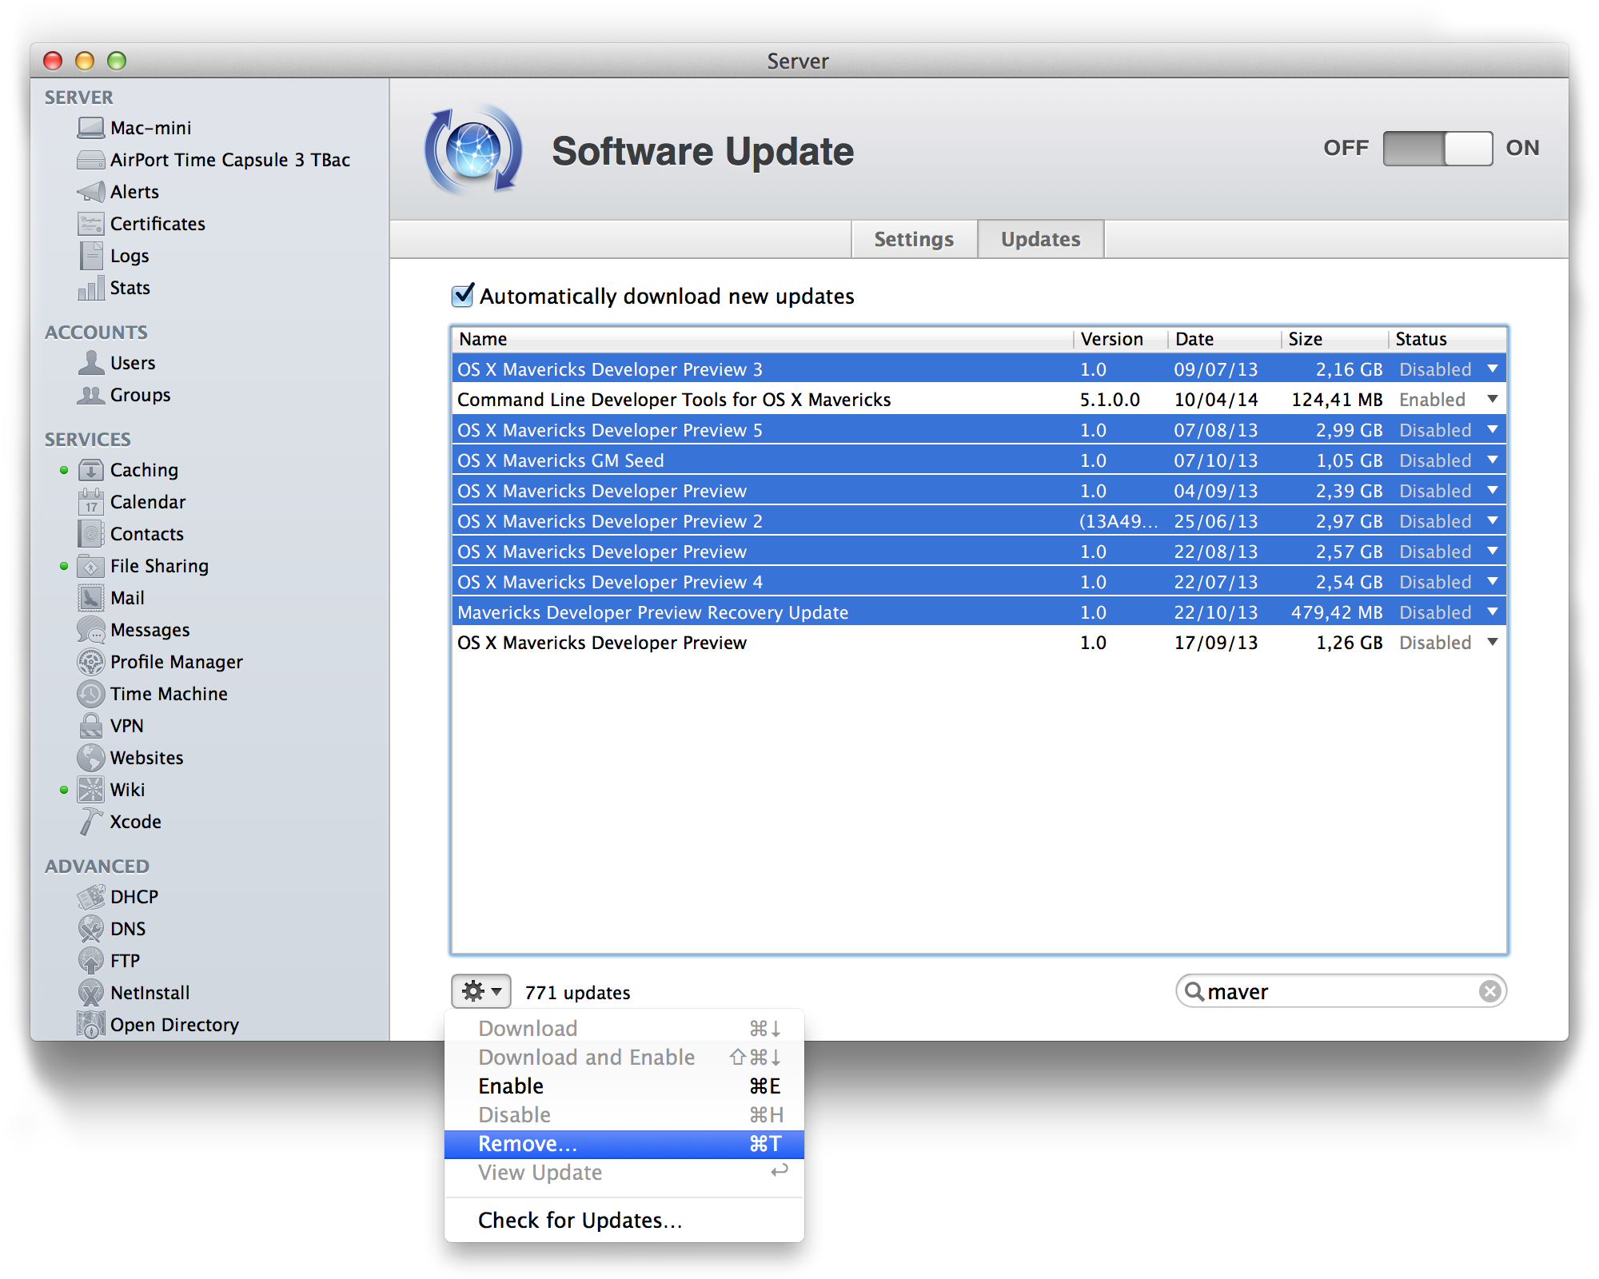Click the Software Update globe icon
Image resolution: width=1599 pixels, height=1279 pixels.
473,150
